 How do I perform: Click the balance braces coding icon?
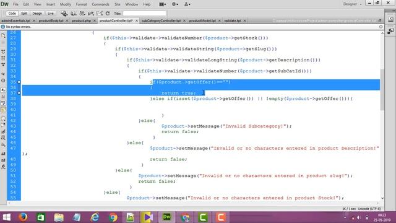(3, 81)
